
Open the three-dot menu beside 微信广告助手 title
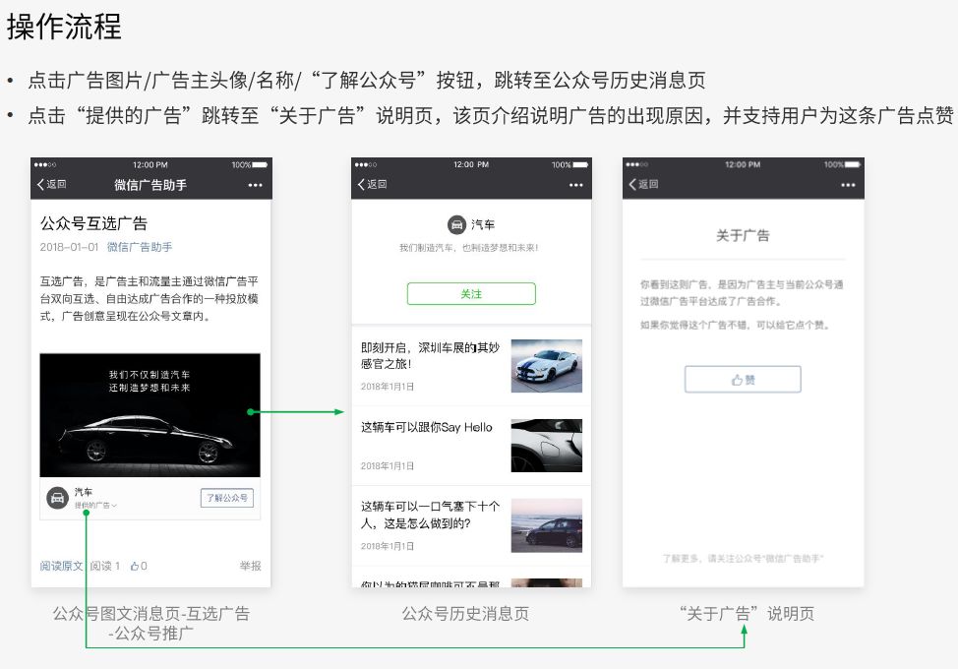click(x=256, y=185)
